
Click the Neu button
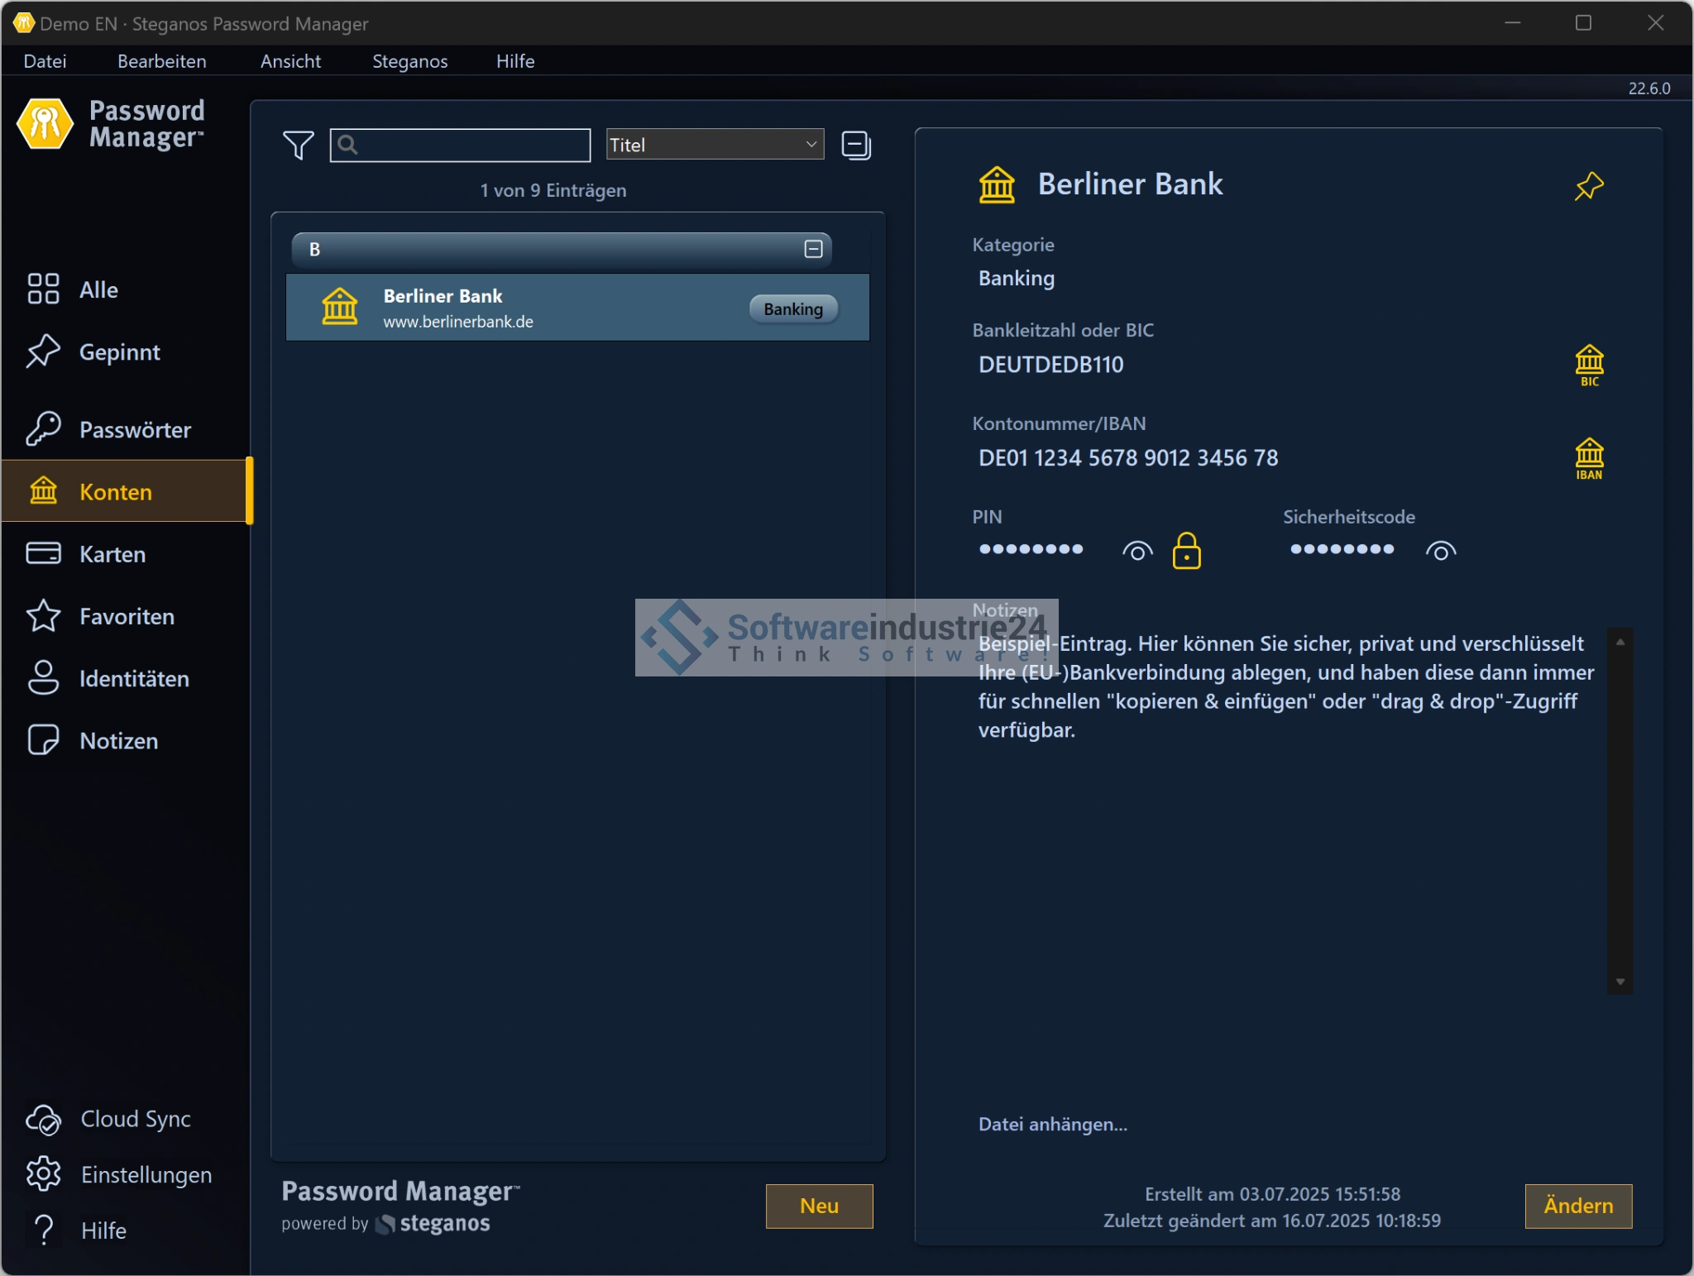(819, 1206)
